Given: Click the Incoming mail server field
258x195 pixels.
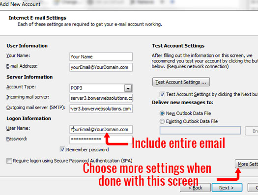Looking at the screenshot, I should point(101,98).
